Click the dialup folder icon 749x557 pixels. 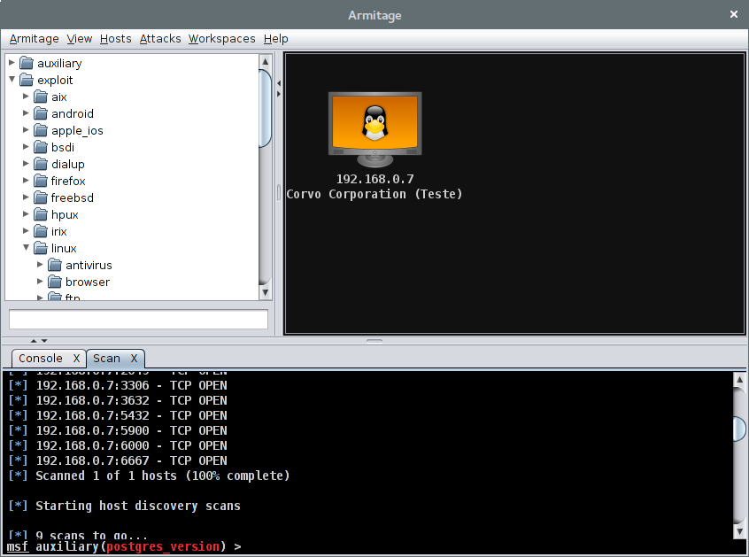coord(41,164)
